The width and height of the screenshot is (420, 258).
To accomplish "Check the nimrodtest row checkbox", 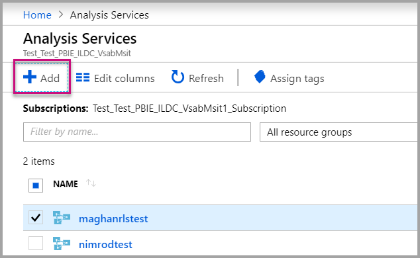I will click(x=36, y=243).
